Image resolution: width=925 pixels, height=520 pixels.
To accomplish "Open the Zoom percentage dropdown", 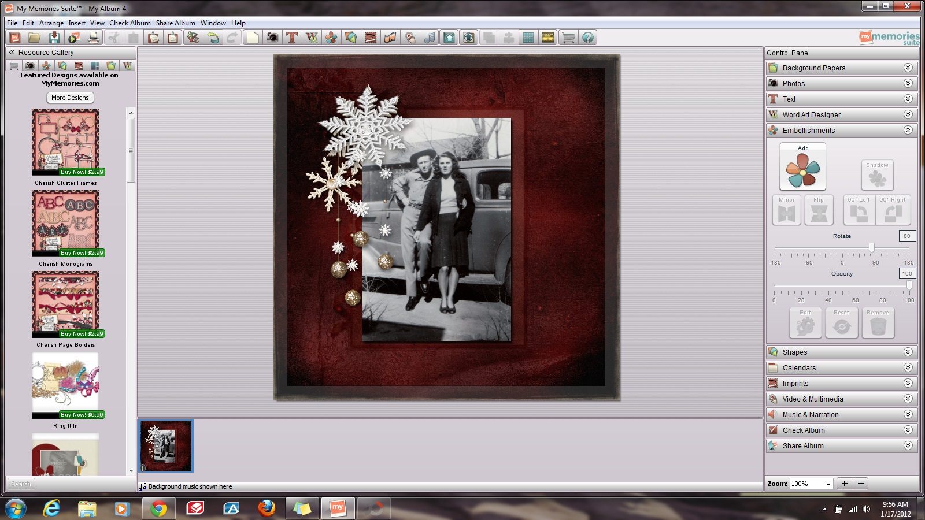I will [828, 484].
